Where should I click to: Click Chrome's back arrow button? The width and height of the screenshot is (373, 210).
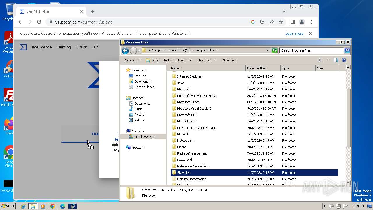20,22
